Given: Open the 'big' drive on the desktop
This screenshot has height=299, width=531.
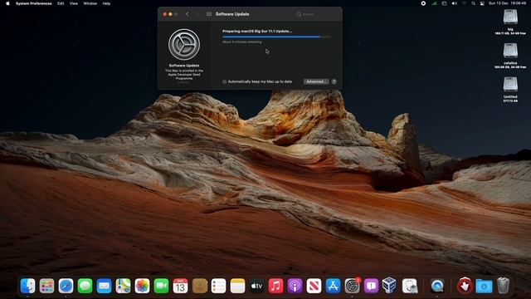Looking at the screenshot, I should tap(510, 17).
